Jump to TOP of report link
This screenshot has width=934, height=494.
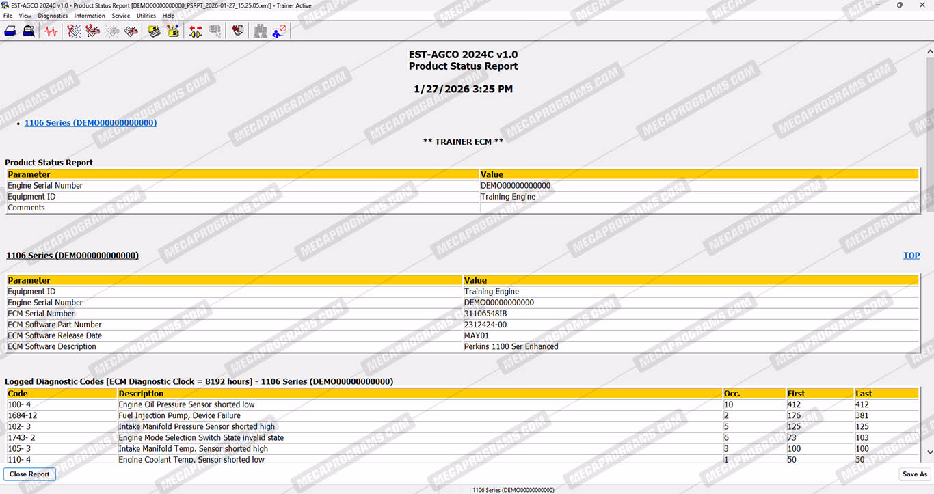coord(911,256)
